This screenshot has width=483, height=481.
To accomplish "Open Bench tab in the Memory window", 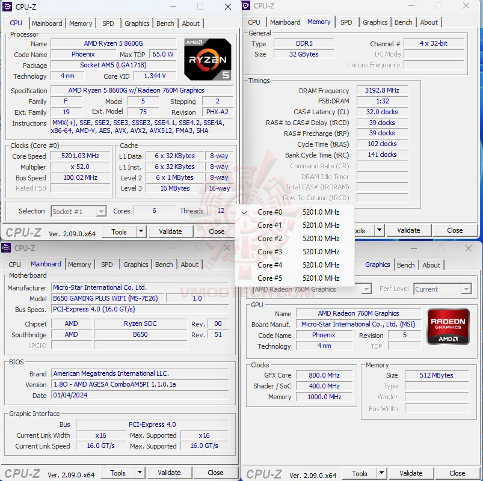I will click(x=403, y=22).
